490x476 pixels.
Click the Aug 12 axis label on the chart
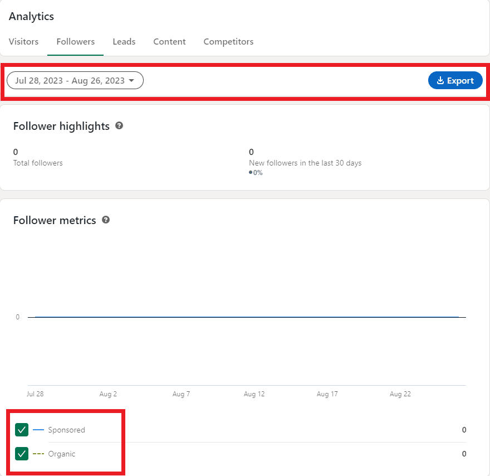point(254,394)
